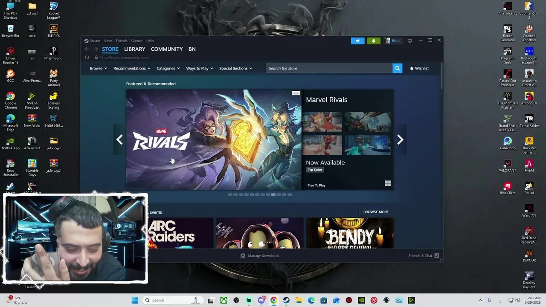
Task: Select Counter-Strike 2 desktop icon
Action: click(x=529, y=11)
